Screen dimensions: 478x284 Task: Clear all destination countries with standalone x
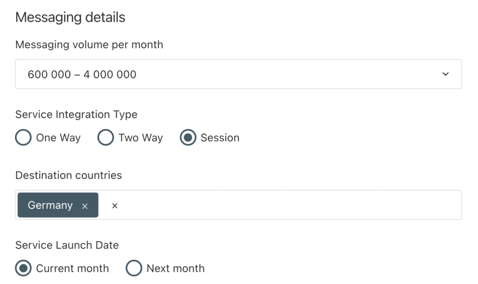115,206
